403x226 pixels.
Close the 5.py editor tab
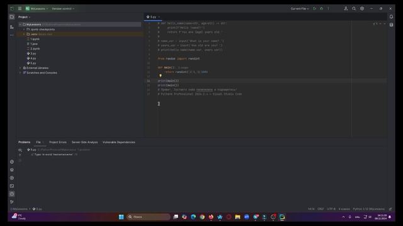(159, 17)
